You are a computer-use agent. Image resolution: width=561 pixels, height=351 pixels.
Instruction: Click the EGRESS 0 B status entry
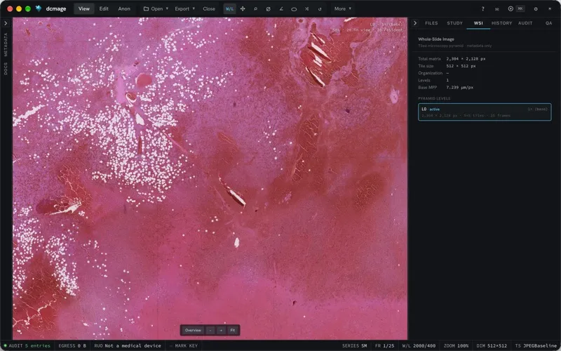72,345
